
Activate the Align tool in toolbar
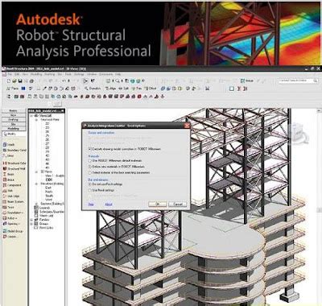[110, 89]
